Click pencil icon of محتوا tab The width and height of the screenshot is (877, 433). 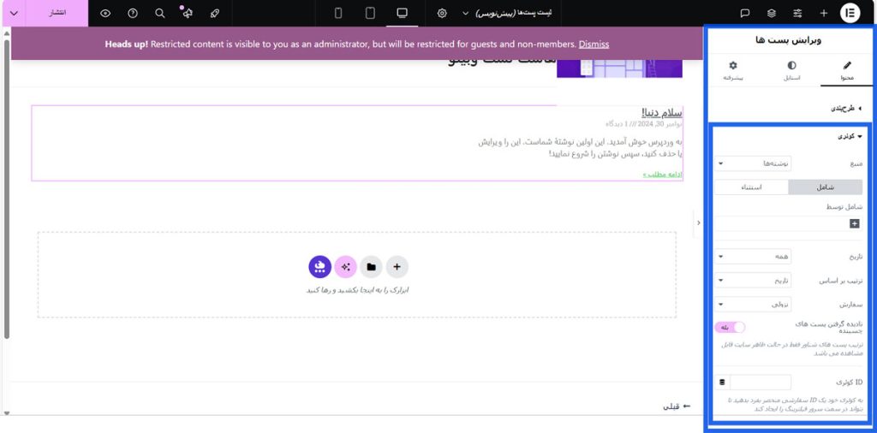point(847,65)
